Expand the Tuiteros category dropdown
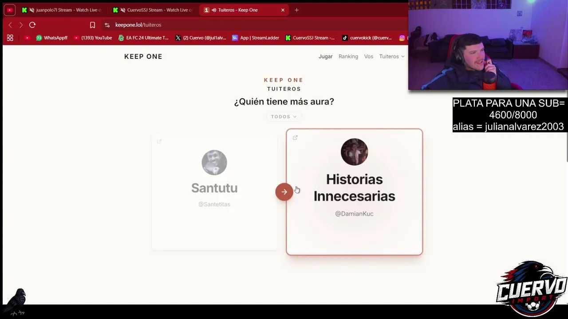 click(392, 56)
